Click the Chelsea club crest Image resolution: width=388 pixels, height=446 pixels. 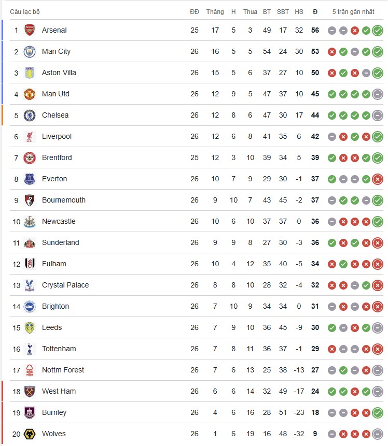30,115
